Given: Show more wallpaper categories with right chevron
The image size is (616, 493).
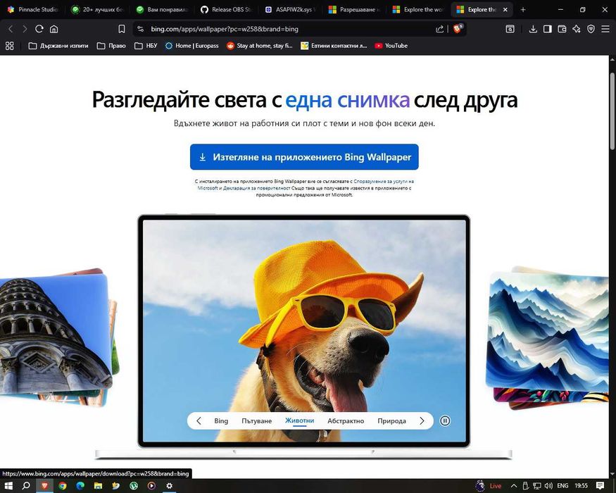Looking at the screenshot, I should pos(422,421).
